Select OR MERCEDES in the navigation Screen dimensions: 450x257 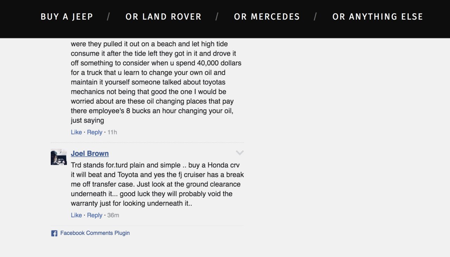pos(267,17)
